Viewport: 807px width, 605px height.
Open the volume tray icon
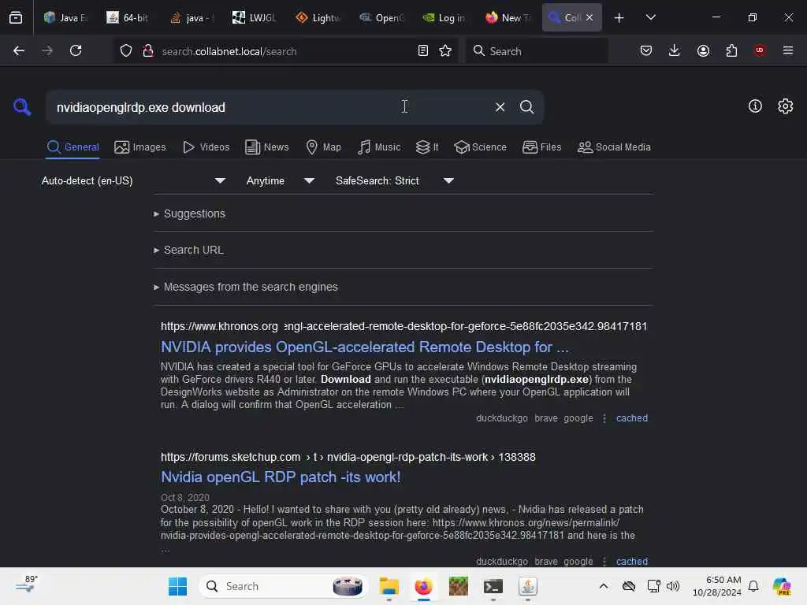tap(673, 586)
